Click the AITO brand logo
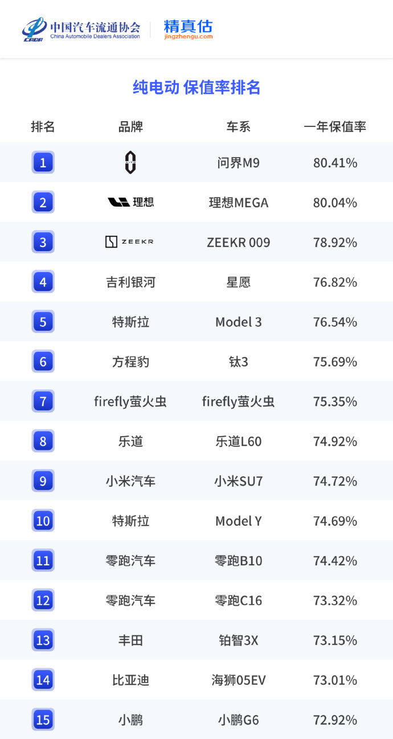 tap(130, 163)
